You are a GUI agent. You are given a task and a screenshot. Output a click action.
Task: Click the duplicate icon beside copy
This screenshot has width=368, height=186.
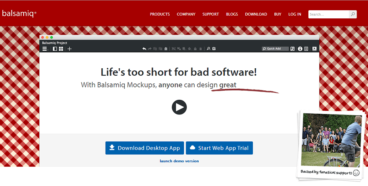(161, 49)
